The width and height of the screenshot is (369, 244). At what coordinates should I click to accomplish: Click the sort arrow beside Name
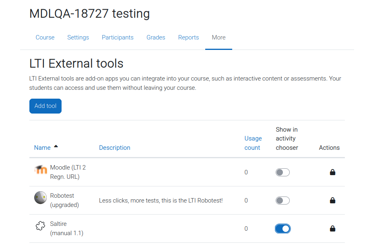56,146
